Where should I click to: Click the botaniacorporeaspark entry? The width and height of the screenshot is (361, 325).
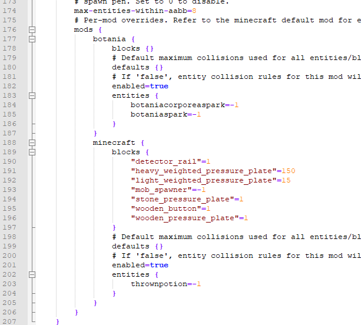click(x=185, y=105)
